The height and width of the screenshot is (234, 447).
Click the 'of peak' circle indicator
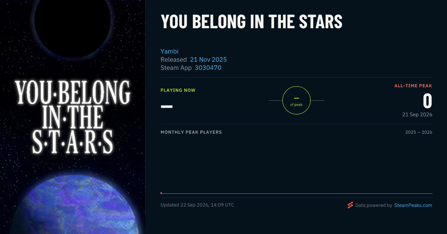pos(297,100)
